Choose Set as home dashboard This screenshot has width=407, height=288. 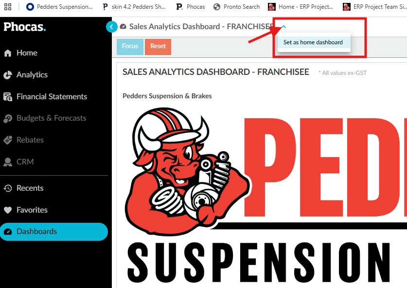coord(314,42)
